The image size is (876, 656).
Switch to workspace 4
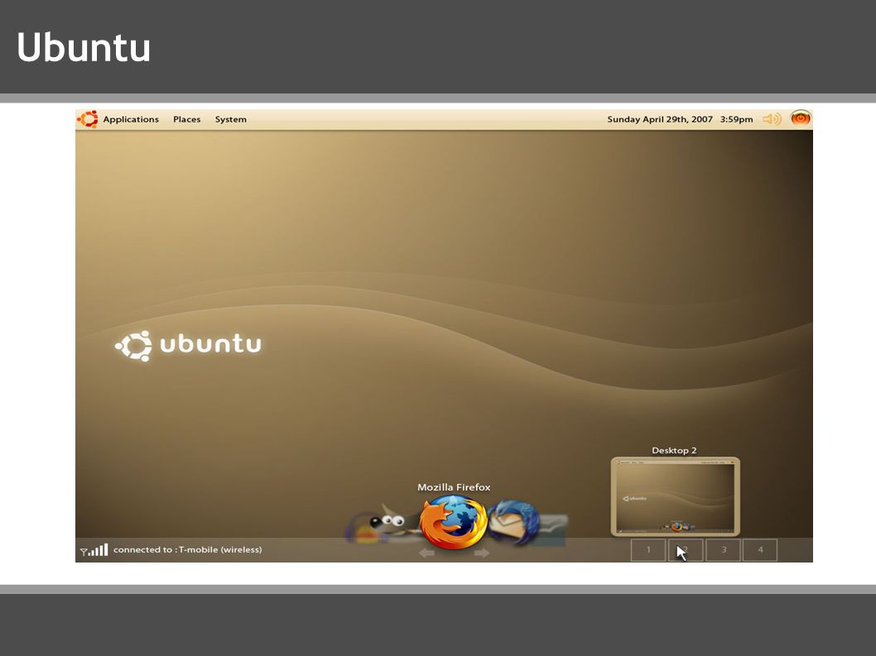760,550
